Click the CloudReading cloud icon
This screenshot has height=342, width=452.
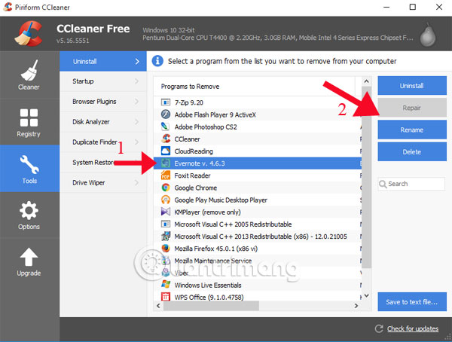tap(166, 151)
